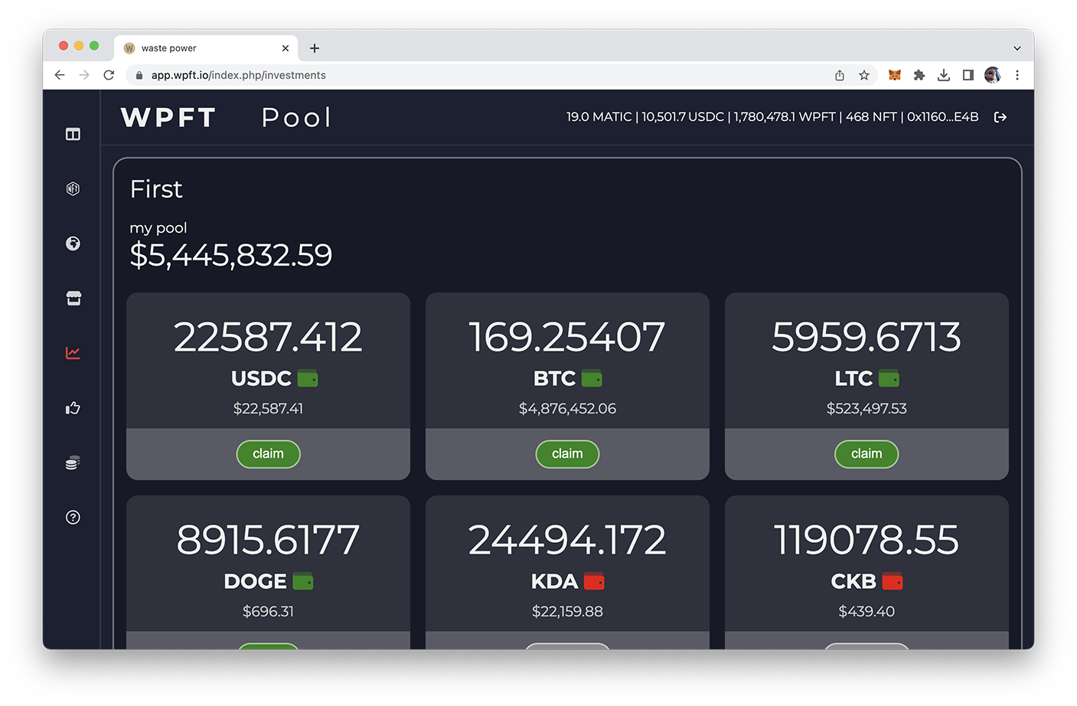Click the 169.25407 BTC amount
Viewport: 1077px width, 706px height.
567,337
